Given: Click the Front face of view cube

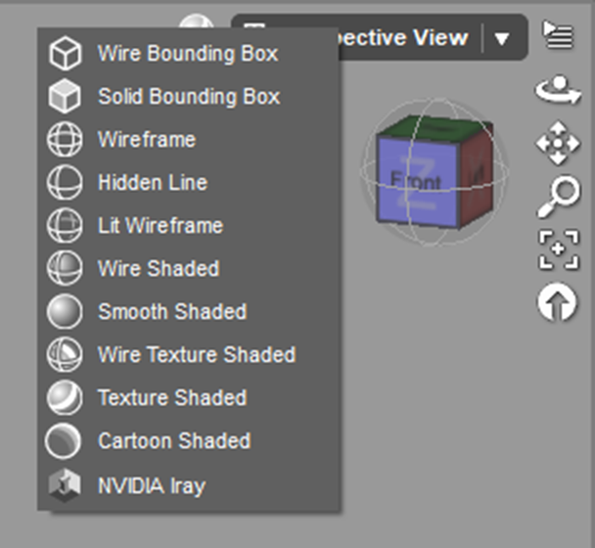Looking at the screenshot, I should 415,181.
